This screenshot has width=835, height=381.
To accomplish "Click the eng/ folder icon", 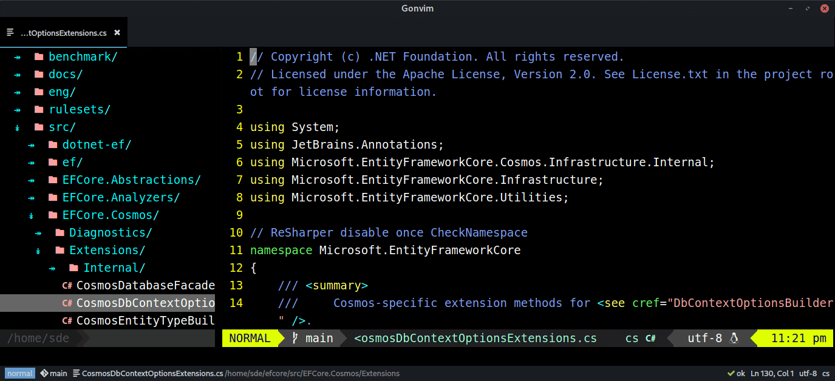I will (39, 92).
